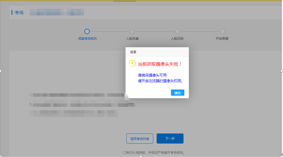Click the 阅读考场规则 step circle
This screenshot has width=283, height=157.
coord(87,32)
